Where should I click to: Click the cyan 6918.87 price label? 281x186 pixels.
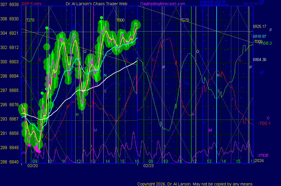pos(260,36)
